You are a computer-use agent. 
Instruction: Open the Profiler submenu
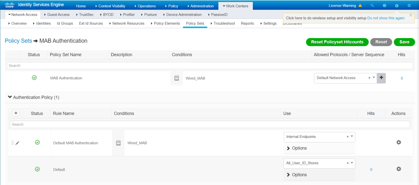127,15
